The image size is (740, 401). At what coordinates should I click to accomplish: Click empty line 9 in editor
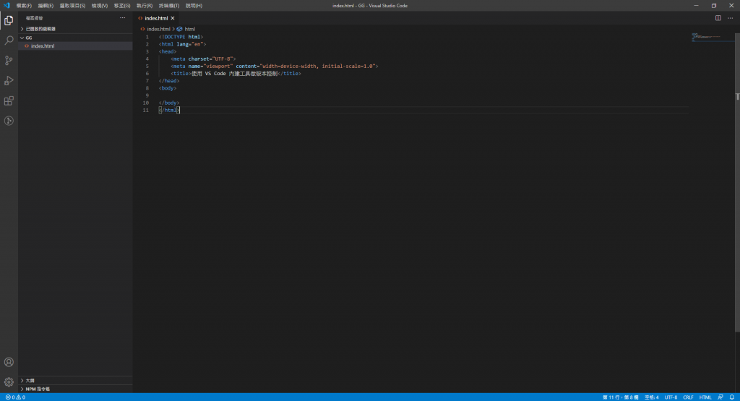click(x=423, y=95)
